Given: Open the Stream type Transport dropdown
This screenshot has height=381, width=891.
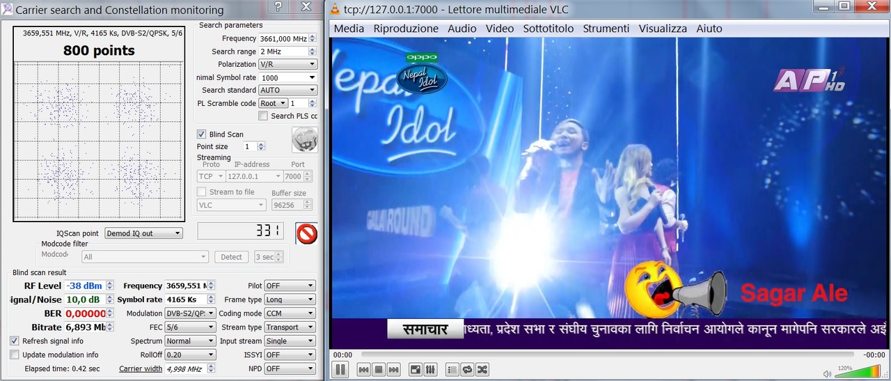Looking at the screenshot, I should point(290,327).
